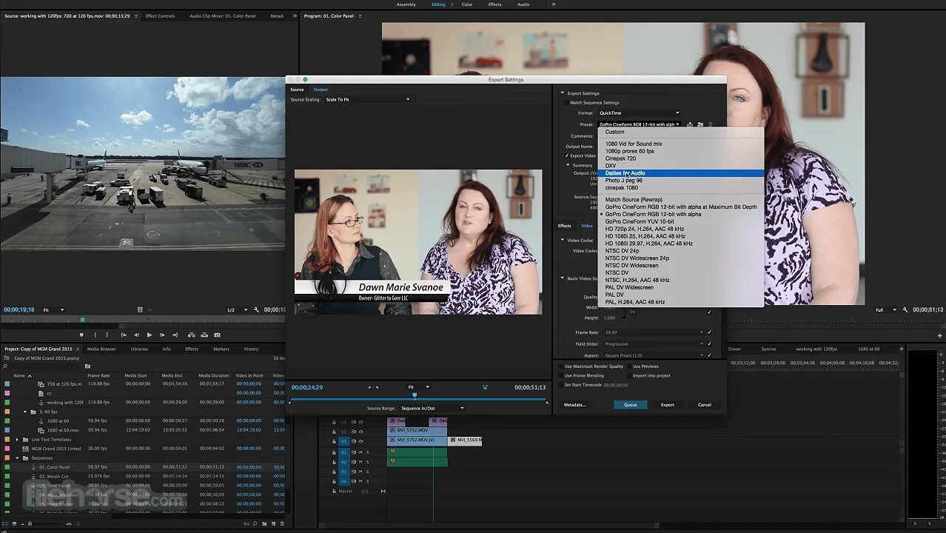Cancel the Export Settings dialog
Image resolution: width=946 pixels, height=533 pixels.
(705, 405)
